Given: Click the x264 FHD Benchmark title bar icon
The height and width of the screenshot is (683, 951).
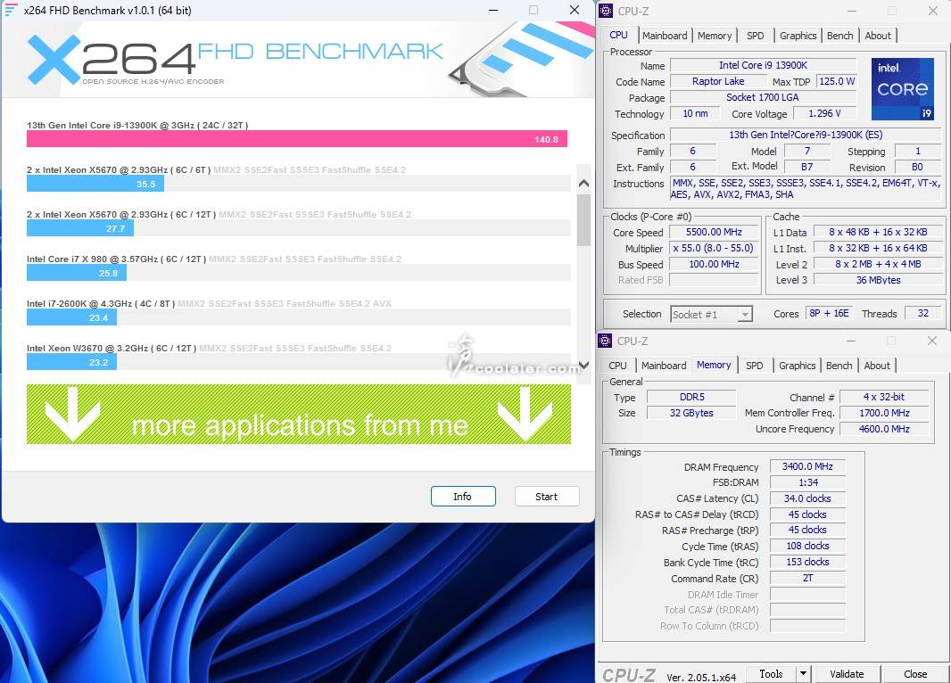Looking at the screenshot, I should 12,11.
